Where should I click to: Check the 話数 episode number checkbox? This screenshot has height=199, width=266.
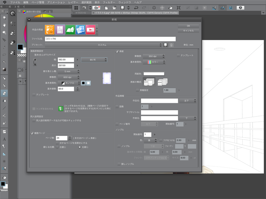click(117, 106)
